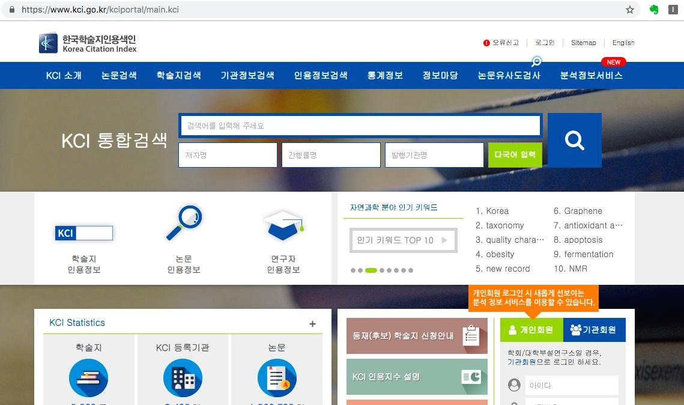Click the 학술지 books statistics icon
This screenshot has height=405, width=684.
pyautogui.click(x=88, y=378)
